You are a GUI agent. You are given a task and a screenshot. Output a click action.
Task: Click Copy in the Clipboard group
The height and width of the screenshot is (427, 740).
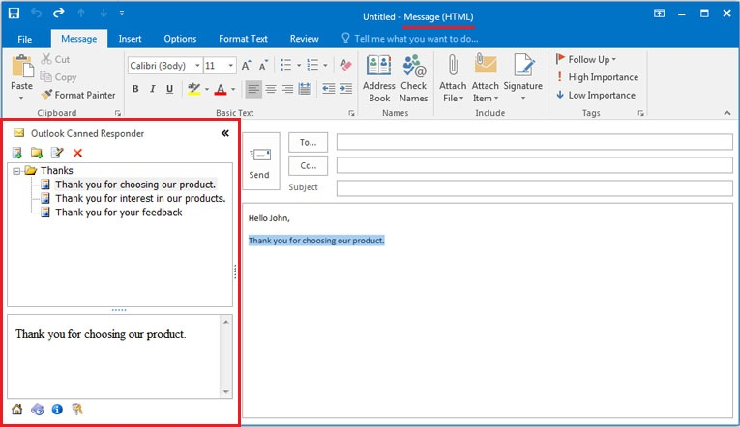pyautogui.click(x=58, y=77)
